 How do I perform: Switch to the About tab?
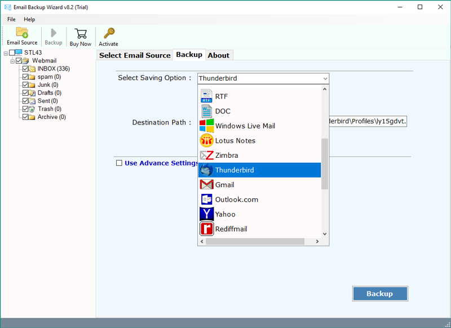click(219, 55)
